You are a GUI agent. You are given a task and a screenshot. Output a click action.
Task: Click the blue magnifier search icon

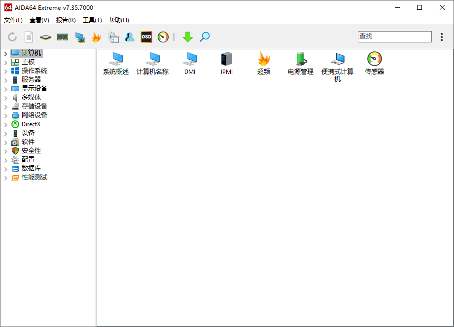click(205, 37)
